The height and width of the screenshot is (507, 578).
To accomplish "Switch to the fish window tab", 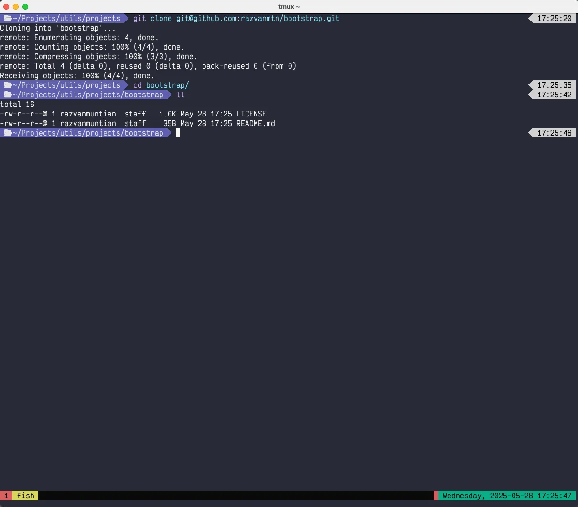I will tap(26, 496).
